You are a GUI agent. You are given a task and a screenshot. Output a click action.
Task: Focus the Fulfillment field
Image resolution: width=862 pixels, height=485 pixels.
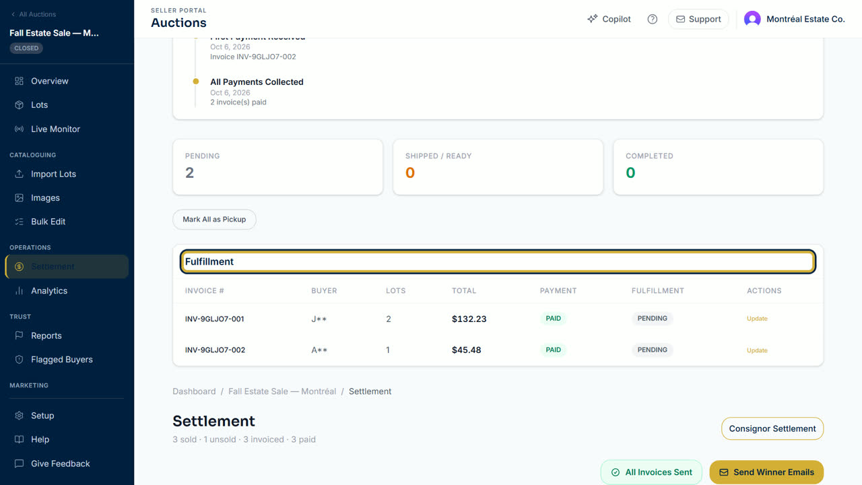coord(498,261)
